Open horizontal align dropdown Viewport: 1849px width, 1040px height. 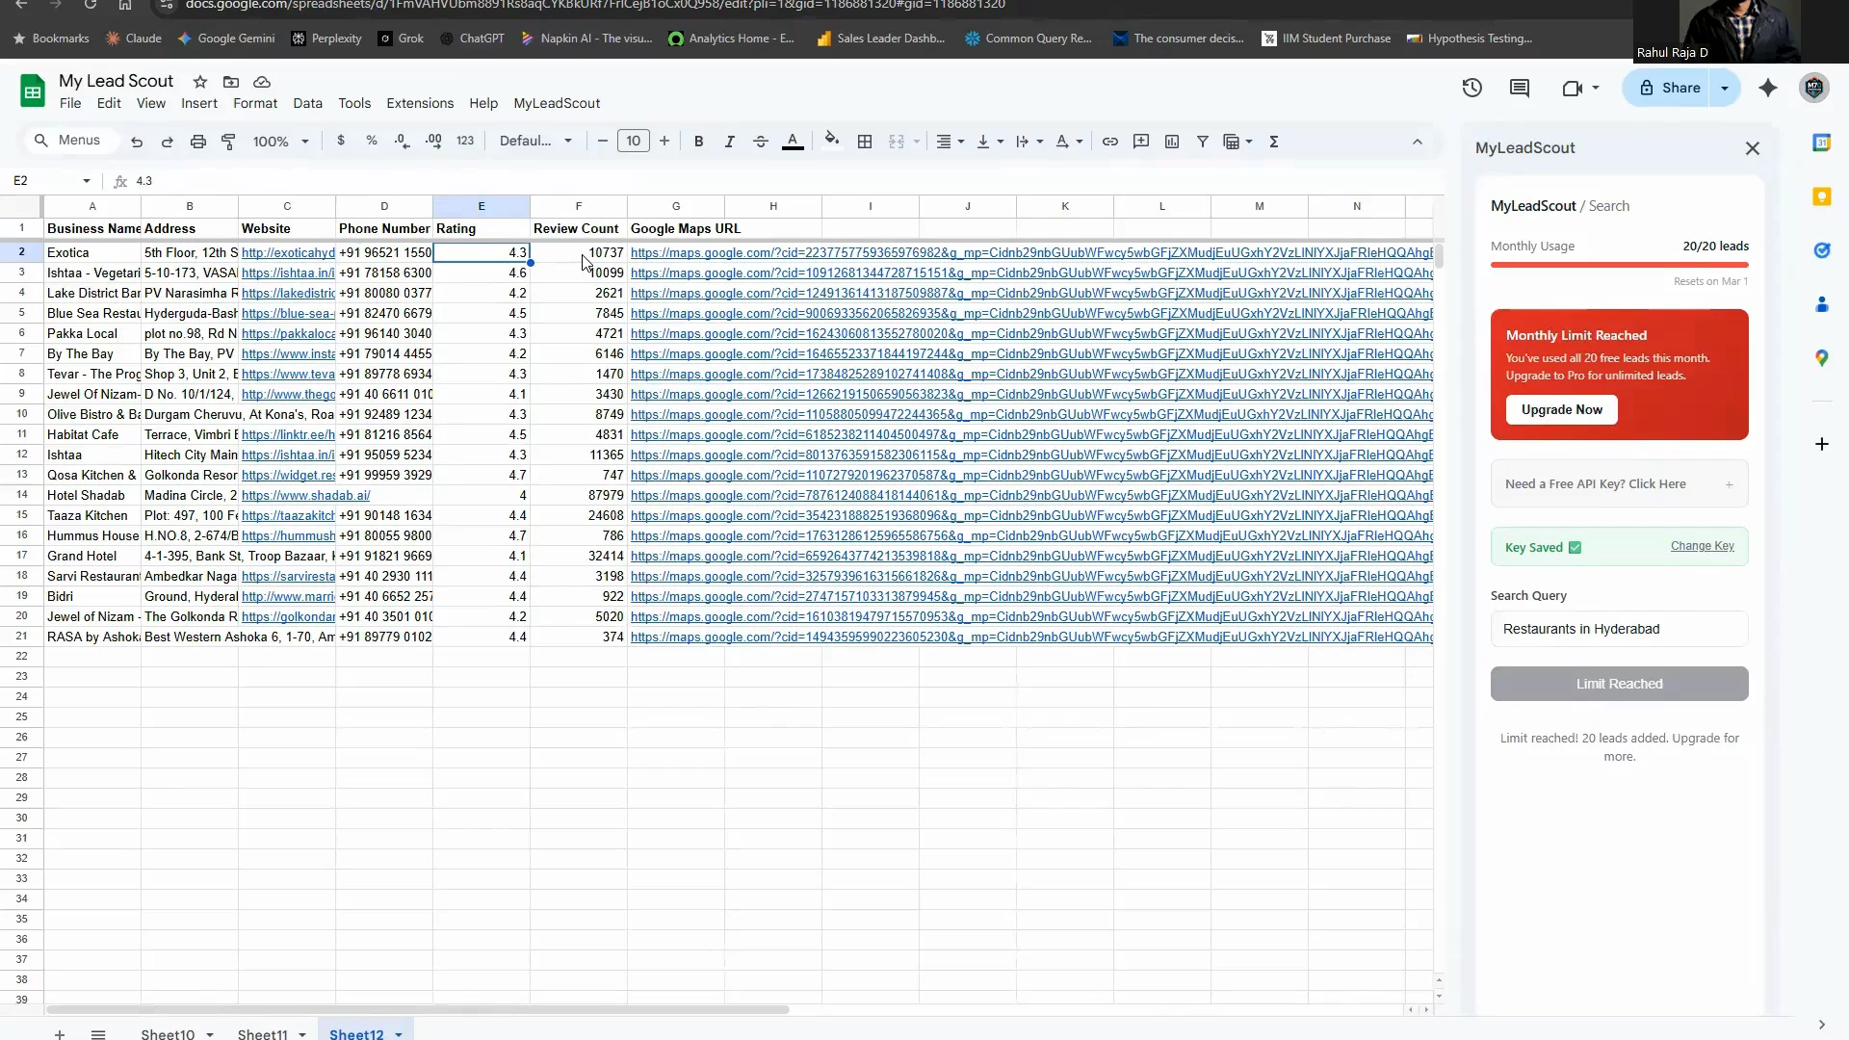[x=950, y=142]
